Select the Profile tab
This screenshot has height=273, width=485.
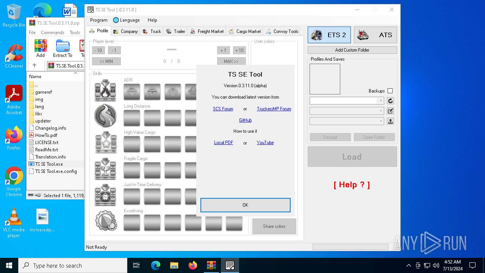click(99, 31)
